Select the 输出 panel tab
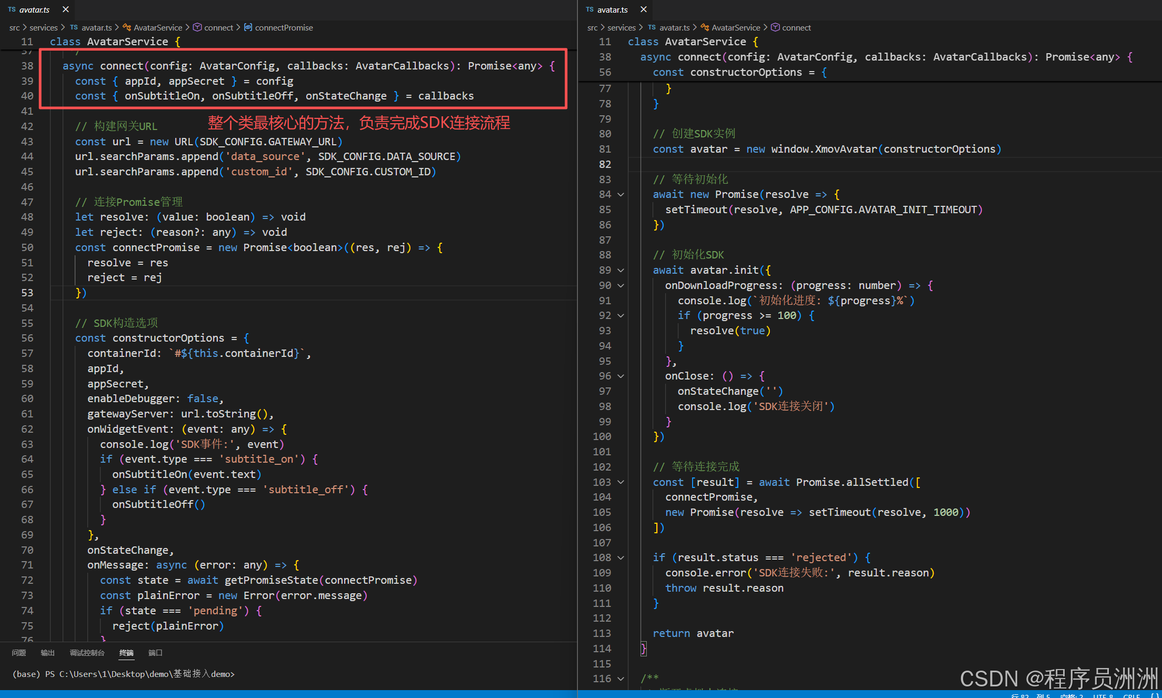Viewport: 1162px width, 698px height. (47, 653)
